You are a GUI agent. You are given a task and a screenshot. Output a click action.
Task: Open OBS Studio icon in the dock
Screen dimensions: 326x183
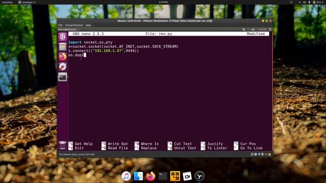[x=200, y=176]
